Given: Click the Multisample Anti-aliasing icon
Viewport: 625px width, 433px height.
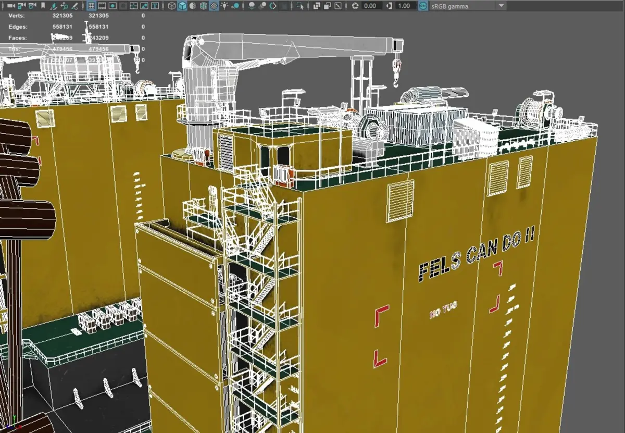Looking at the screenshot, I should tap(272, 6).
